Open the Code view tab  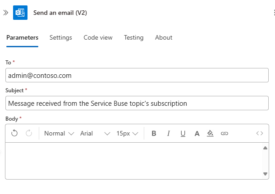(98, 37)
